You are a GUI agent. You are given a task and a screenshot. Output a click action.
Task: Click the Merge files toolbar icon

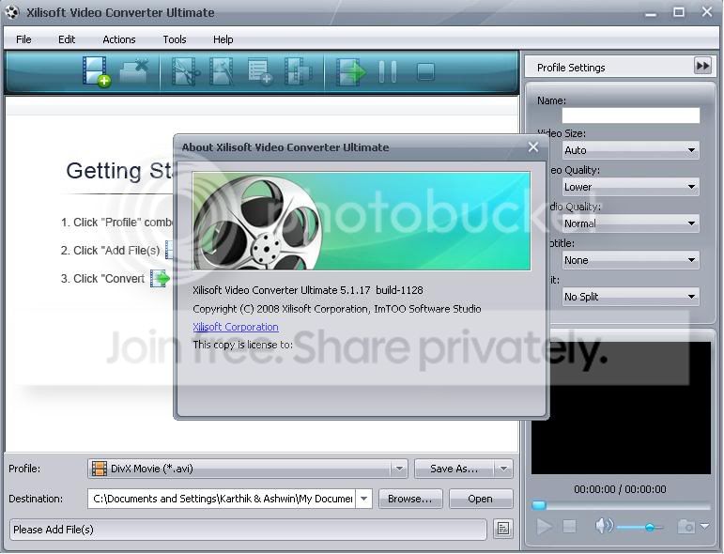[298, 71]
